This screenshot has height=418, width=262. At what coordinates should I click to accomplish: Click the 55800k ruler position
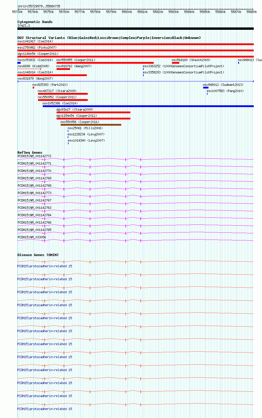pyautogui.click(x=127, y=12)
